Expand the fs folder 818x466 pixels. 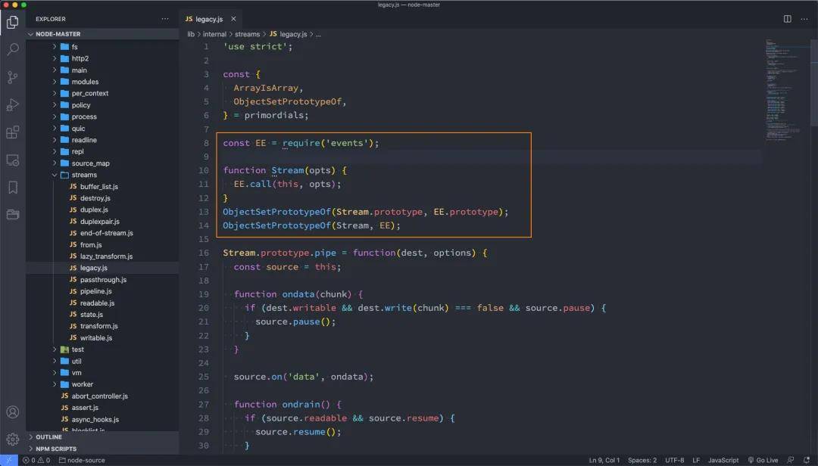tap(102, 46)
